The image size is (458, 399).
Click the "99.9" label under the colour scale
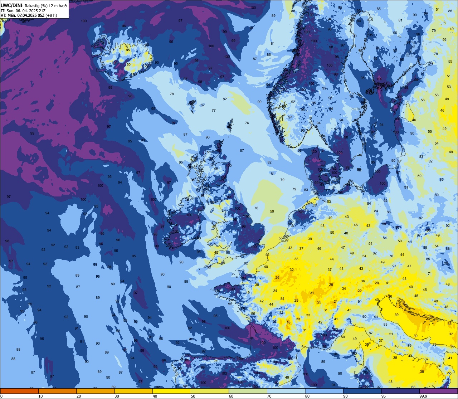point(423,396)
